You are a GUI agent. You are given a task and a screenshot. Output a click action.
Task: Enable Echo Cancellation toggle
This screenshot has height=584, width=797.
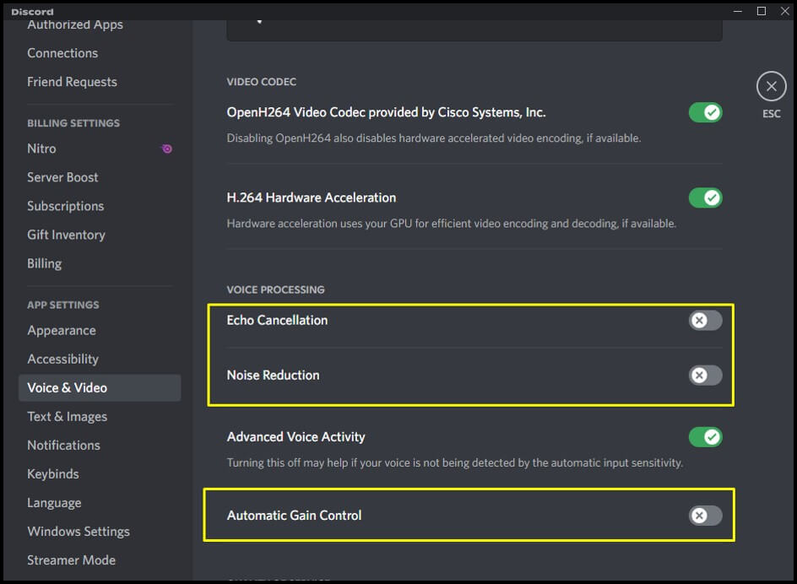[705, 320]
